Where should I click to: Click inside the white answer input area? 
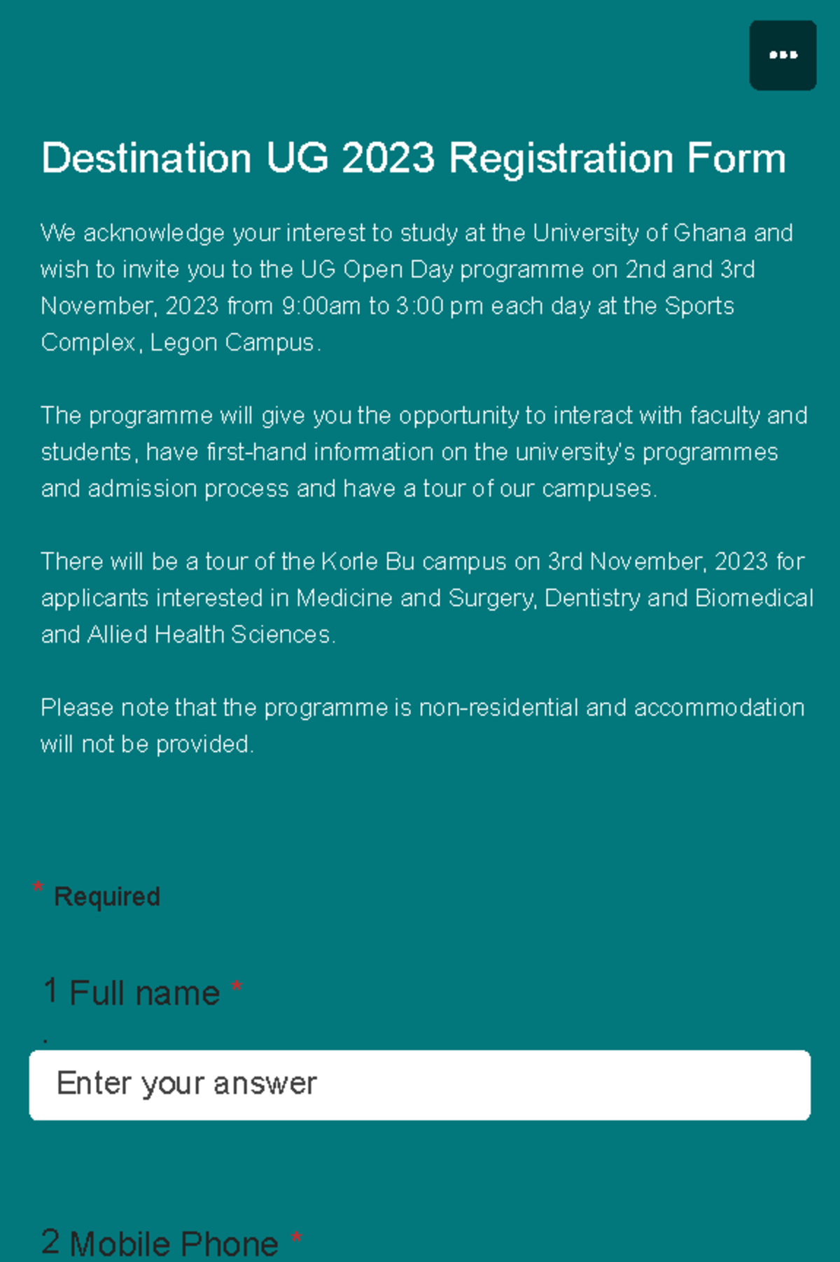420,1082
